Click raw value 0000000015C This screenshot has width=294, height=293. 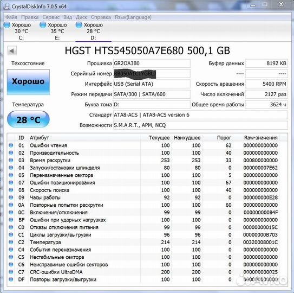(260, 227)
